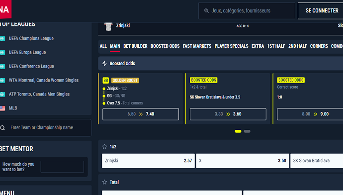Click the Boosted Odds lightning bolt icon

pos(104,63)
